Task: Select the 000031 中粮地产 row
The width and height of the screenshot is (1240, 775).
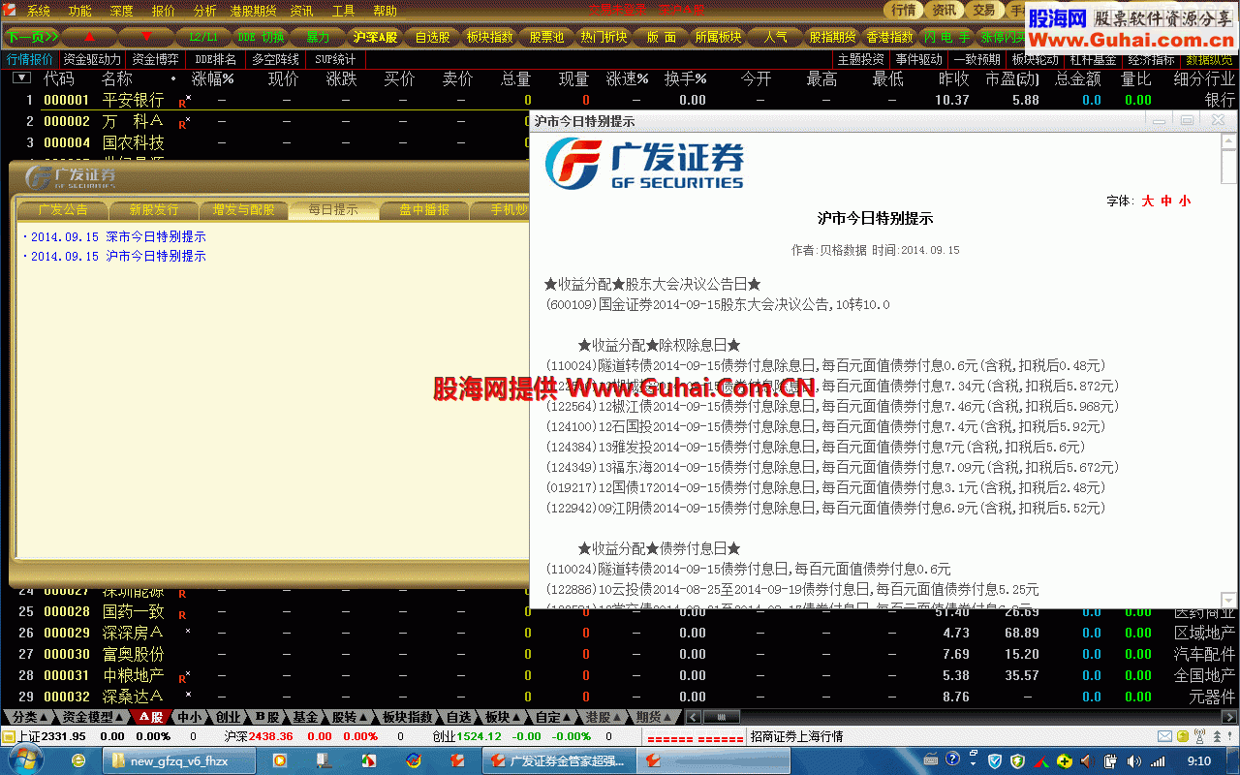Action: [x=620, y=675]
